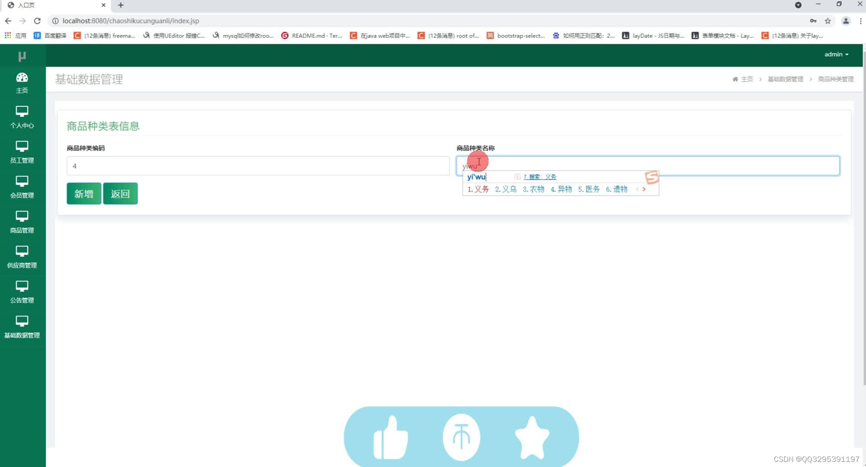The image size is (866, 467).
Task: Select IME candidate 6.遗物
Action: [x=617, y=189]
